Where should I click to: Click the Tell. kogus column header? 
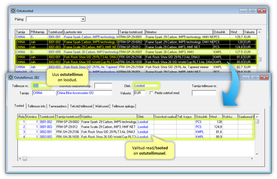pyautogui.click(x=186, y=117)
